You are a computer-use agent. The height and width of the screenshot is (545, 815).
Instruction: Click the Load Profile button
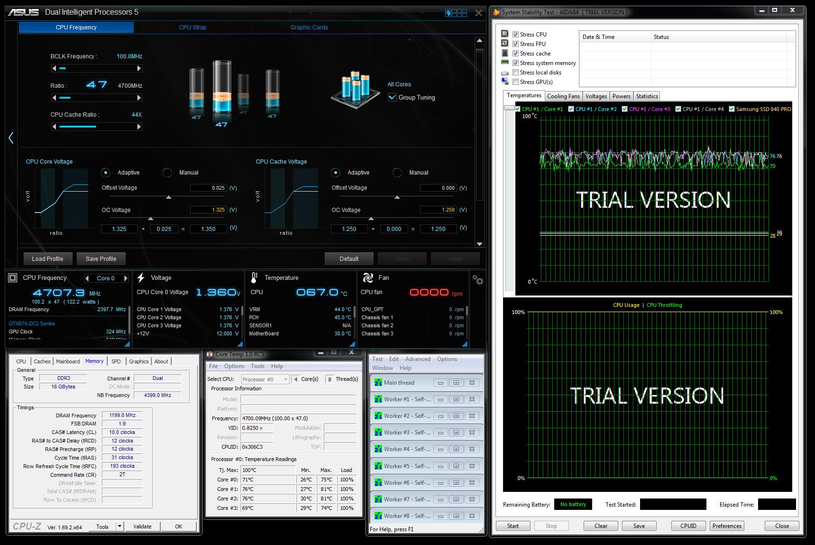(x=47, y=259)
